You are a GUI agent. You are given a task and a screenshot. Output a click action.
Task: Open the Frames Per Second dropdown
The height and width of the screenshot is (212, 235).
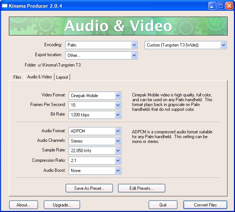(95, 105)
